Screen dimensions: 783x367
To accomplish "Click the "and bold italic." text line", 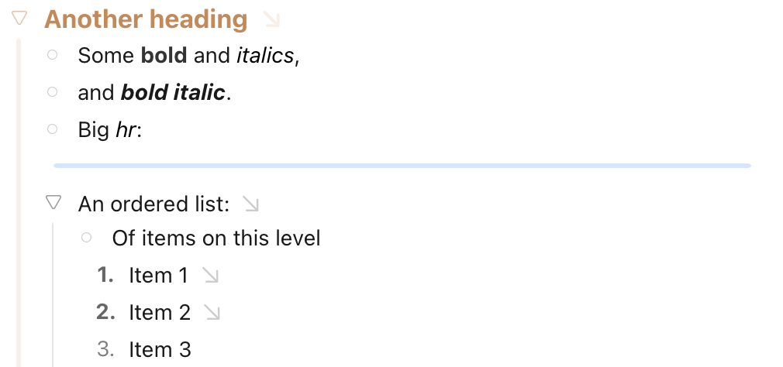I will (x=155, y=93).
